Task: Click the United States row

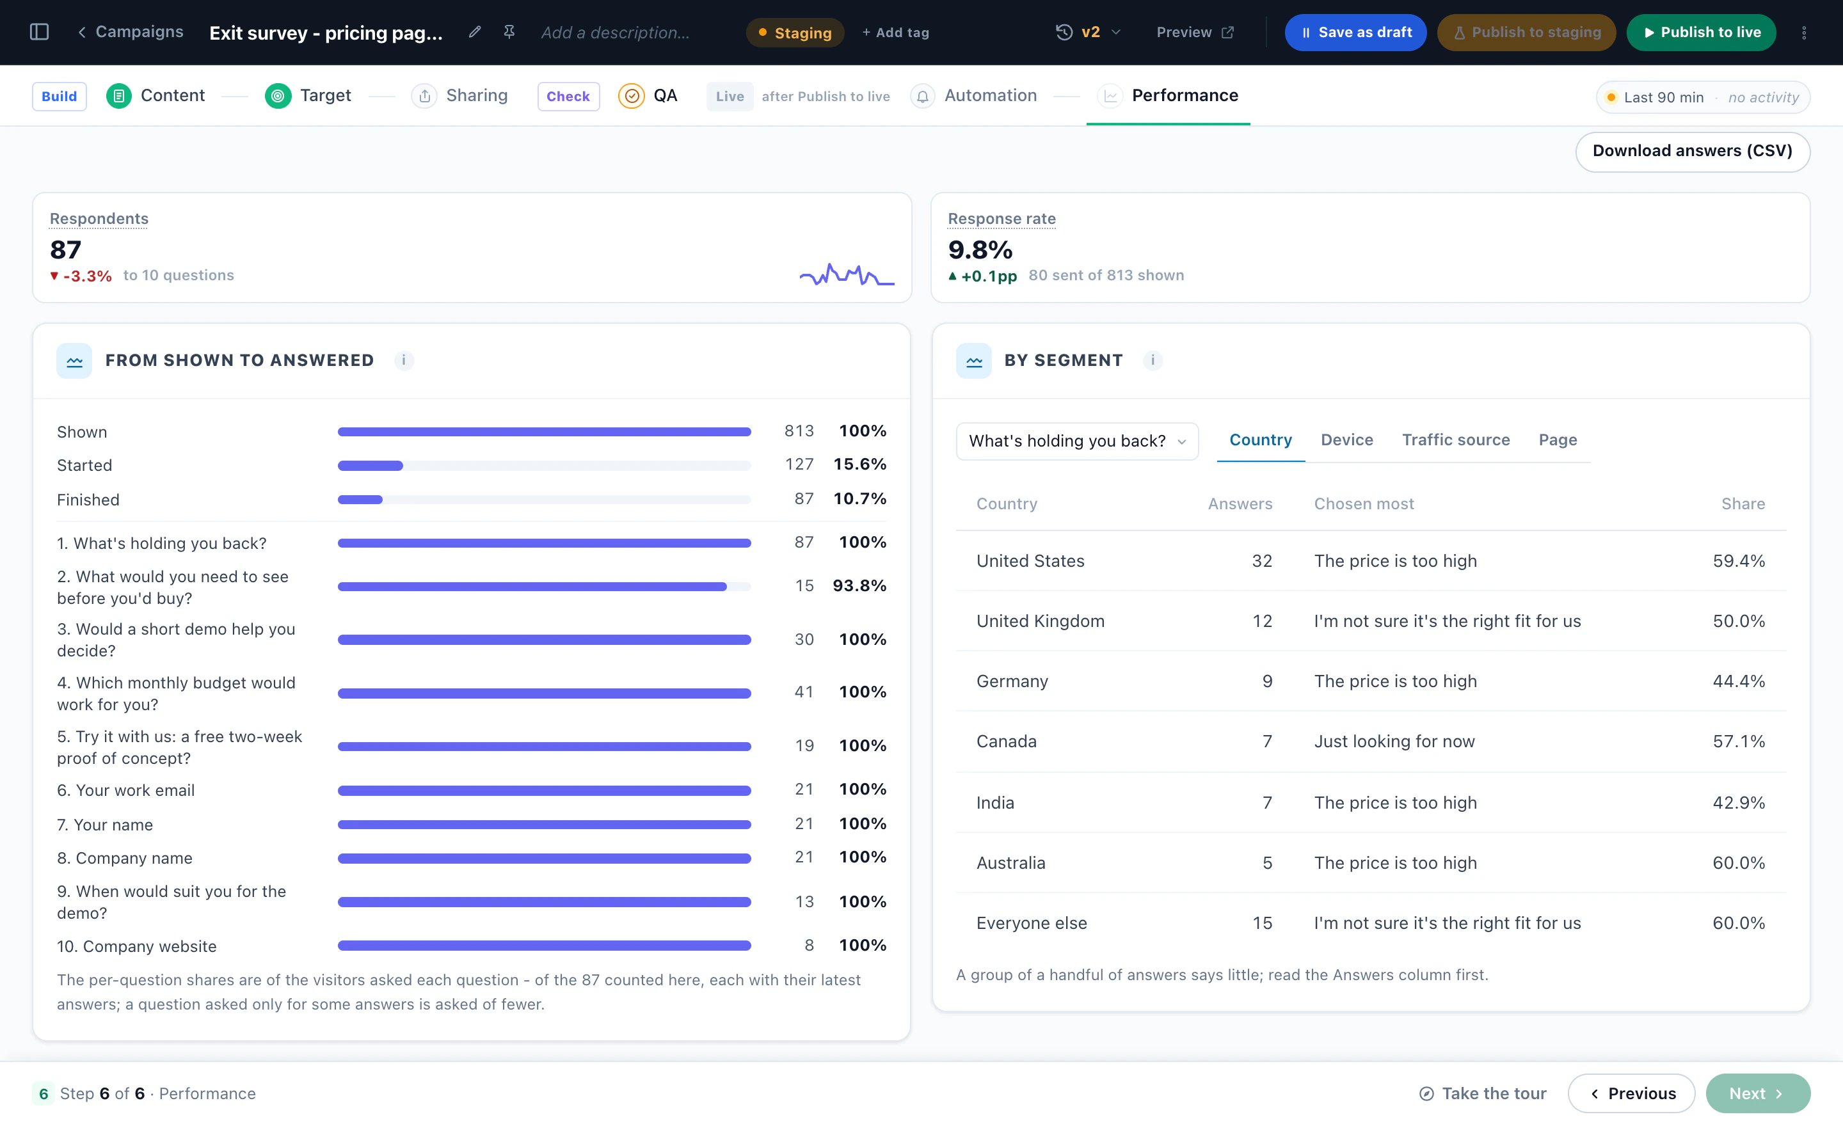Action: 1370,560
